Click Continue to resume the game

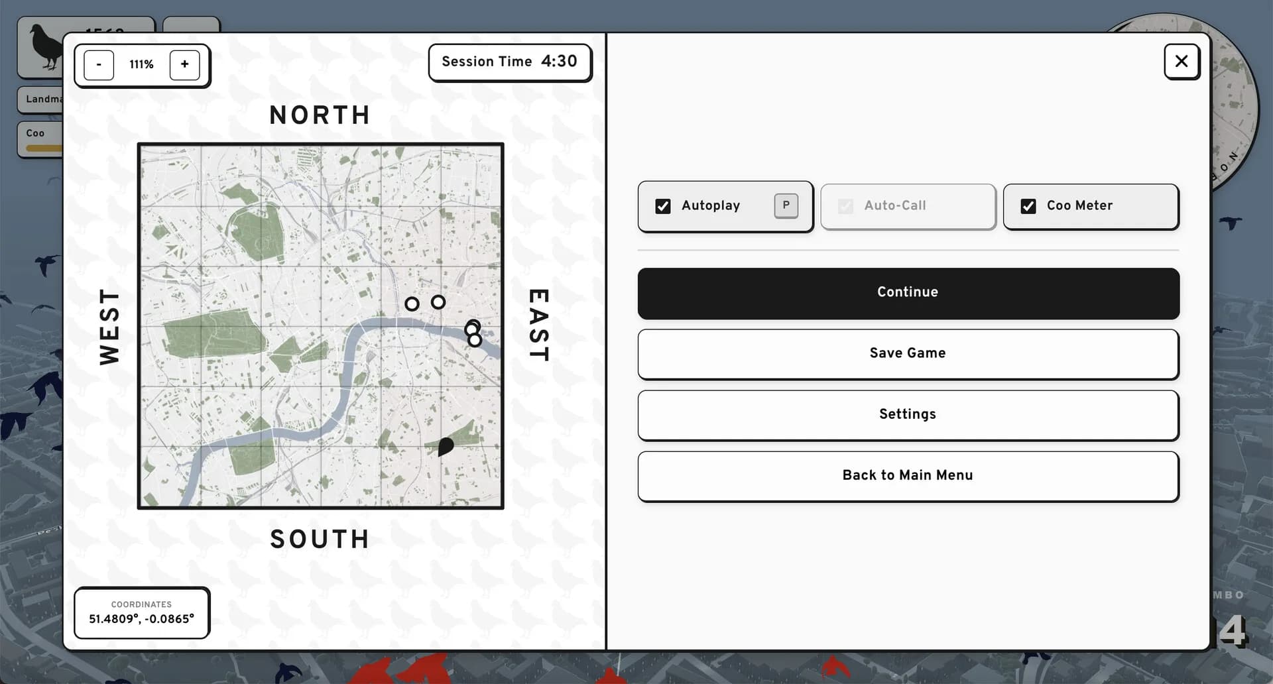click(x=908, y=293)
